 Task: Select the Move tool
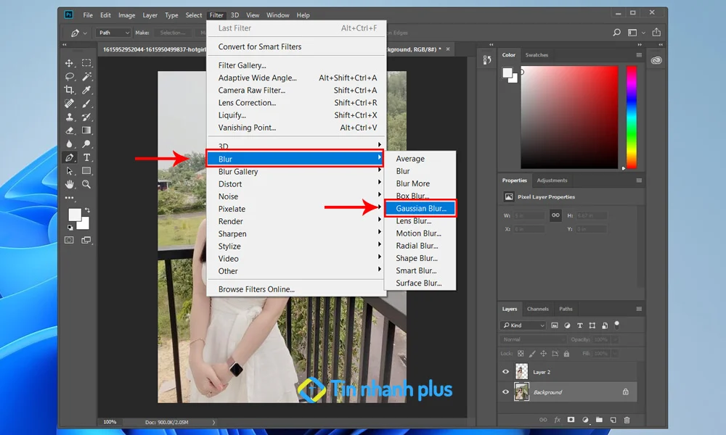(70, 64)
